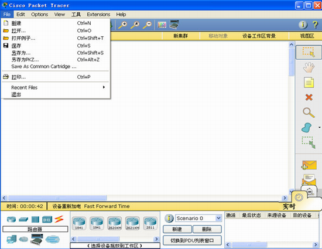
Task: Choose Save As Common Cartridge
Action: point(56,66)
